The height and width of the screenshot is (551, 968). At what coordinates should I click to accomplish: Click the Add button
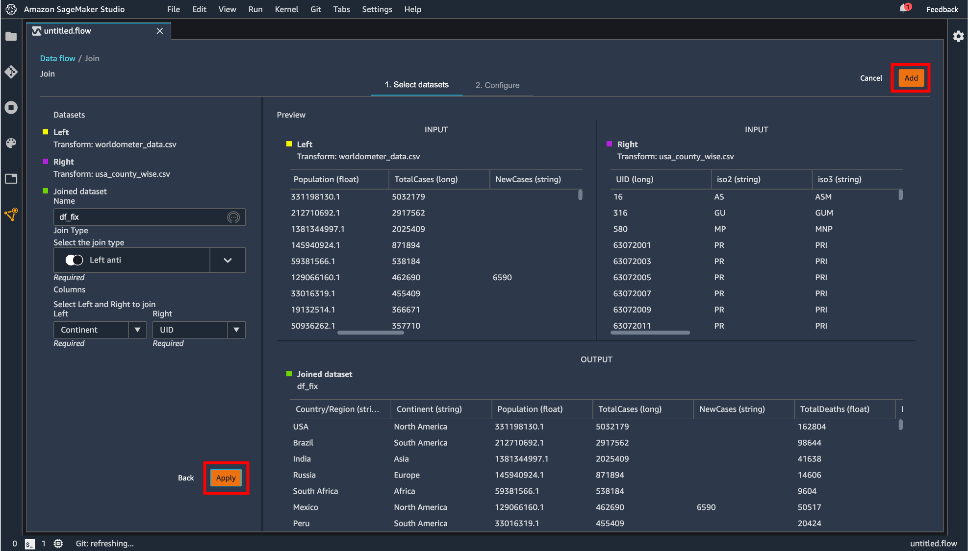(911, 78)
